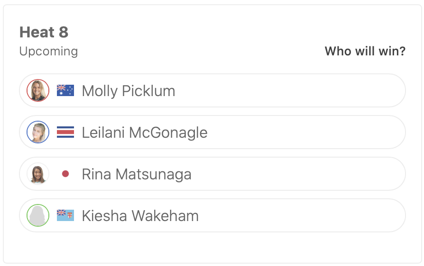Click the Upcoming status label
The height and width of the screenshot is (266, 424).
[48, 51]
